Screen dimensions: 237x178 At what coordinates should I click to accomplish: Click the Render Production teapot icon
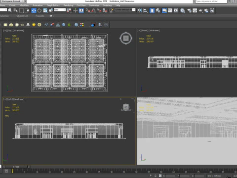point(200,10)
